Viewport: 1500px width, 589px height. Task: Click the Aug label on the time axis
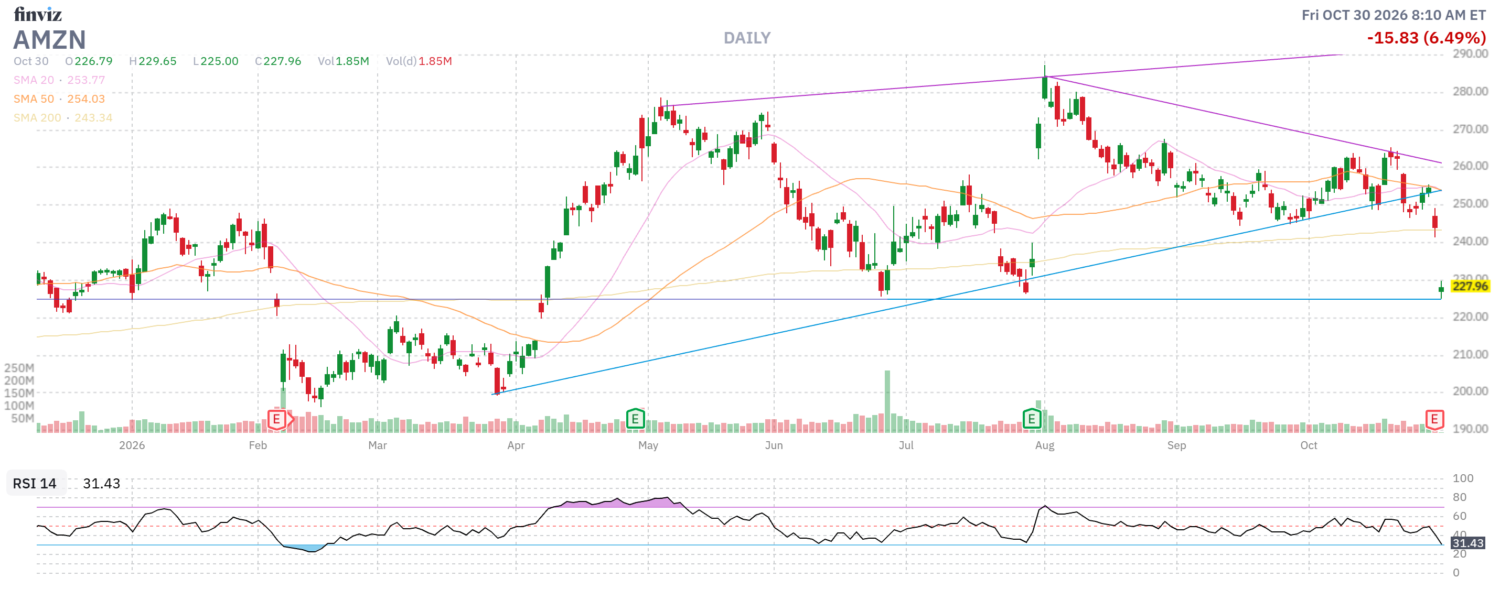point(1045,445)
